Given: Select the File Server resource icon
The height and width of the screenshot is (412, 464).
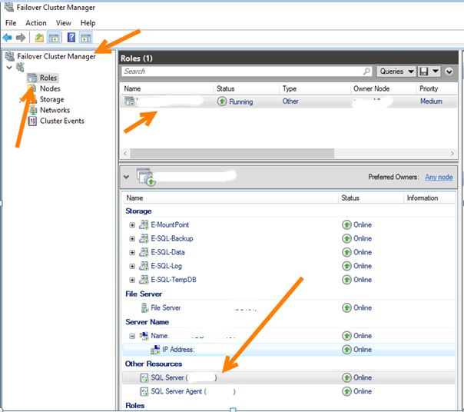Looking at the screenshot, I should click(x=144, y=307).
